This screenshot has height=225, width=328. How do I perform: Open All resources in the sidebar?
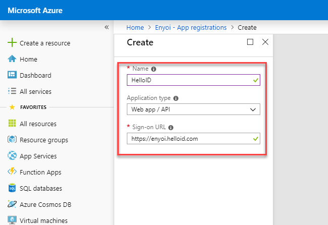(38, 124)
